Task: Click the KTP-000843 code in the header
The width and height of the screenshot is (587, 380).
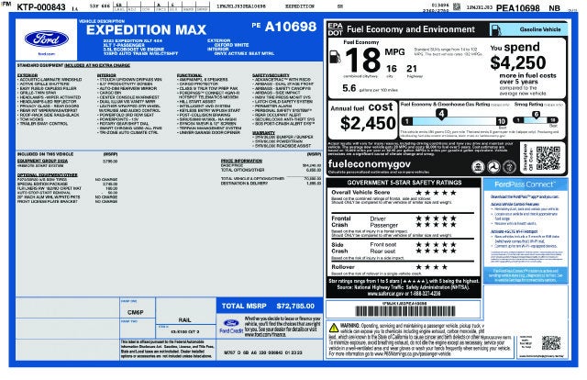Action: tap(41, 7)
